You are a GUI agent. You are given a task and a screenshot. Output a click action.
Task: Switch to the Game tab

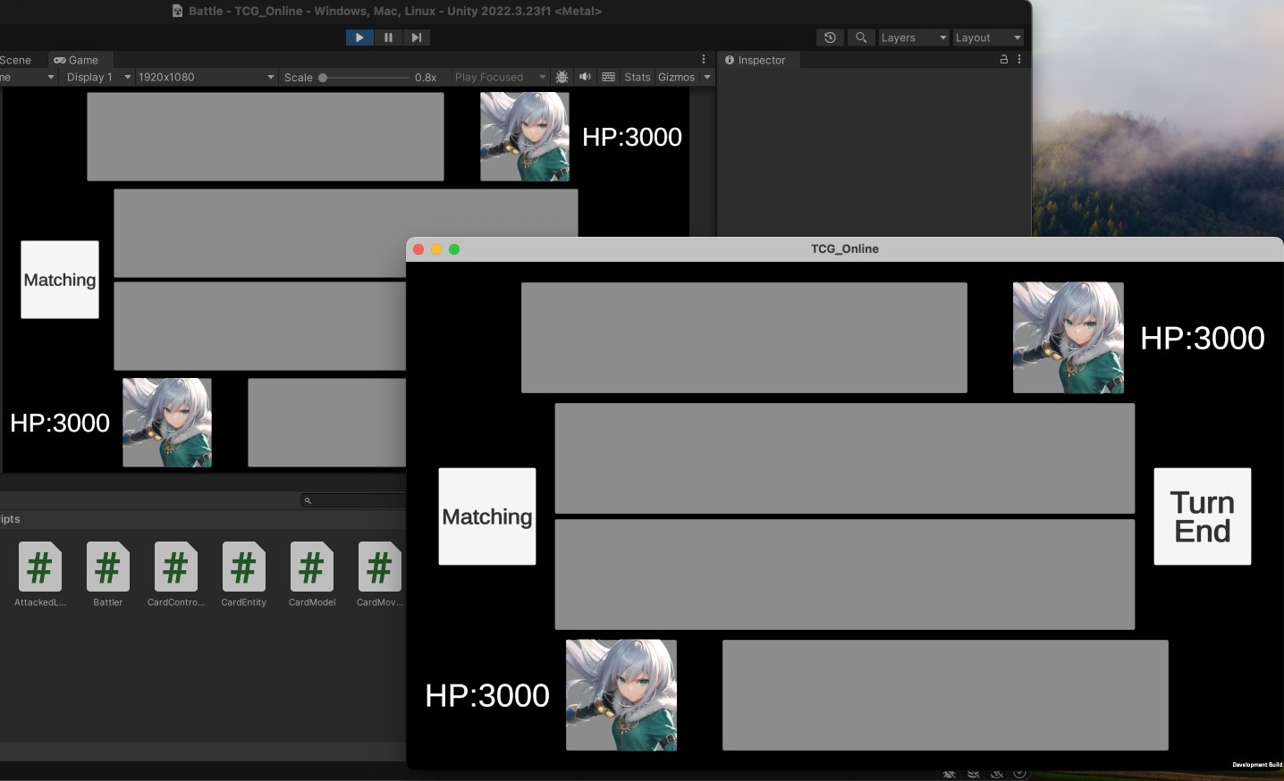click(77, 60)
